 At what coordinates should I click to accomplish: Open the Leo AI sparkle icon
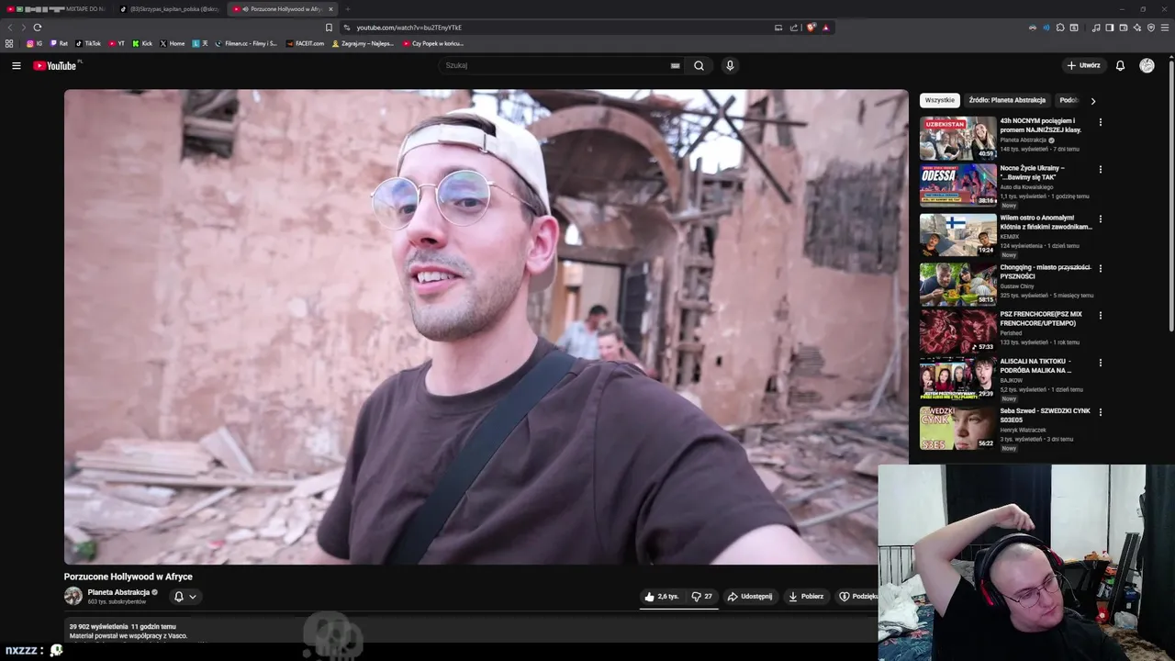pyautogui.click(x=1136, y=28)
